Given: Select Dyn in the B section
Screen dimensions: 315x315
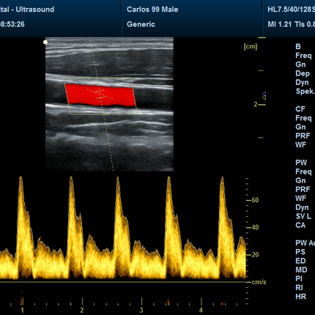Looking at the screenshot, I should point(303,83).
